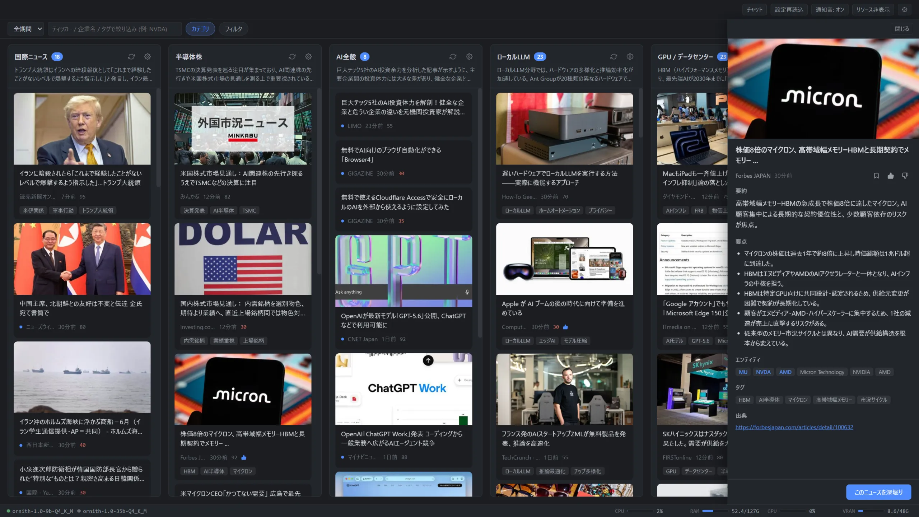Click the thumbs-up on the Forbes Micron card

tap(244, 457)
